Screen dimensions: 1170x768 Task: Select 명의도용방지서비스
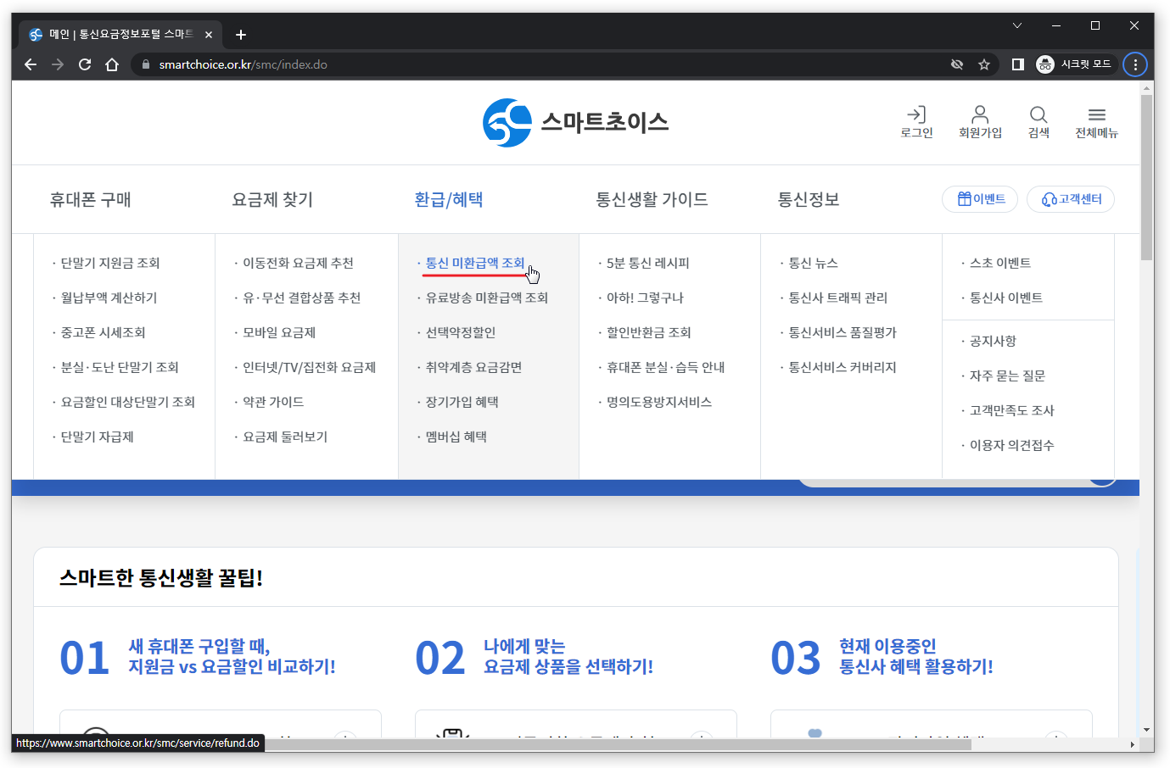pos(659,402)
